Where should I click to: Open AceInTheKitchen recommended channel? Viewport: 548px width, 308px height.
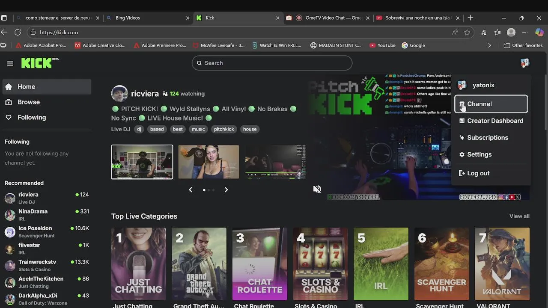47,282
